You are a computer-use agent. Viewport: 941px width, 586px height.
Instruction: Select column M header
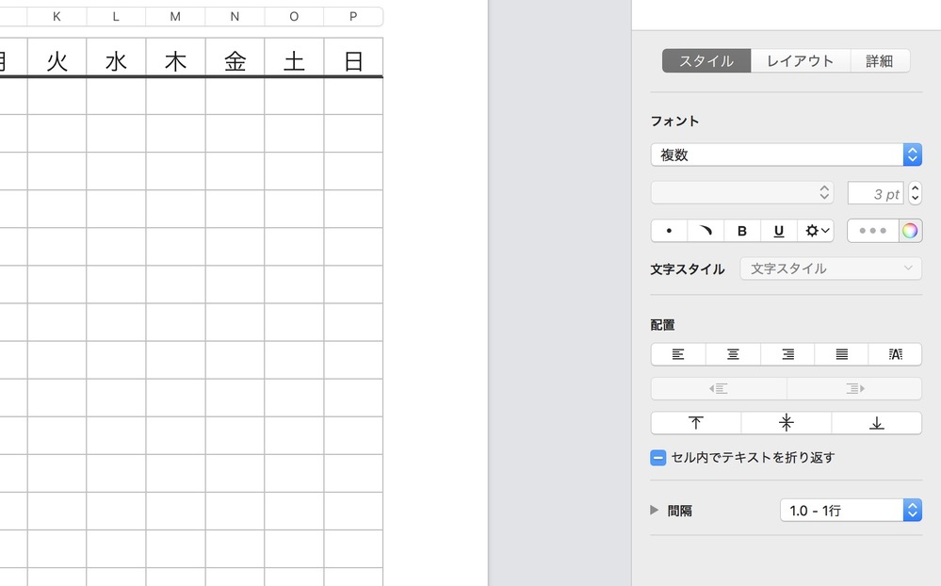(175, 17)
